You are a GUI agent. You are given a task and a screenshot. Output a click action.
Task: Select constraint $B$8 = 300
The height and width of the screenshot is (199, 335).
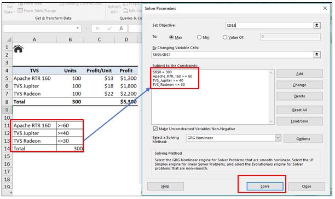tap(162, 72)
